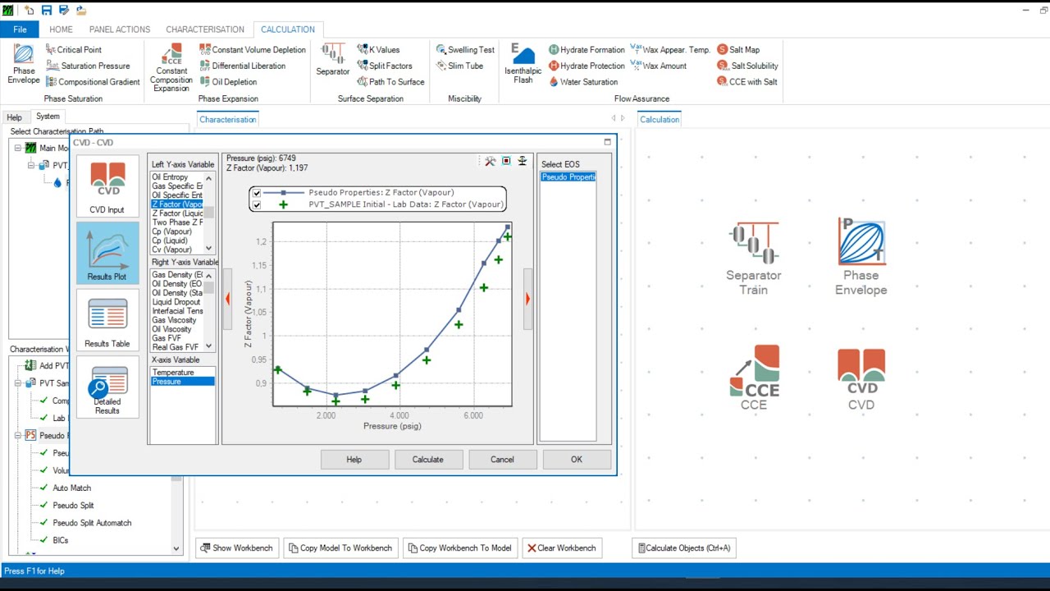This screenshot has width=1050, height=591.
Task: Select the CCE workbench object
Action: [754, 378]
